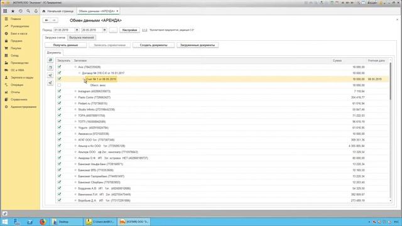Open Справочники section in sidebar

point(19,99)
